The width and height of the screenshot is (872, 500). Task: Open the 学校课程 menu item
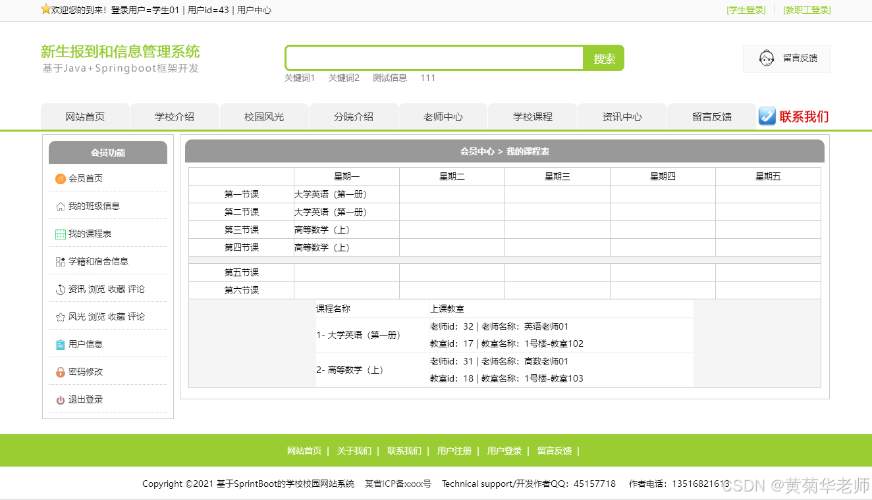click(532, 116)
